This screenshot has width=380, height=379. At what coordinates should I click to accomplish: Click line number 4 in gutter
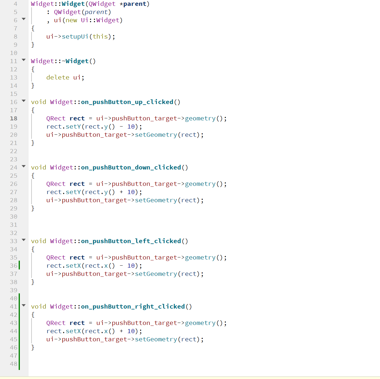(15, 4)
